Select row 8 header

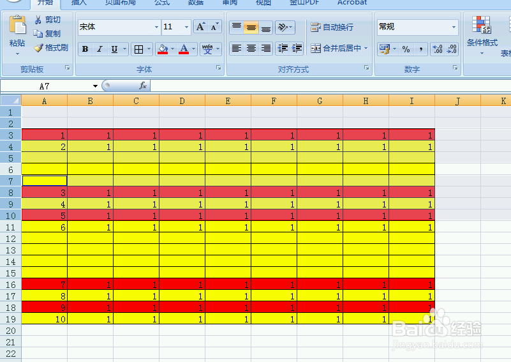[11, 192]
